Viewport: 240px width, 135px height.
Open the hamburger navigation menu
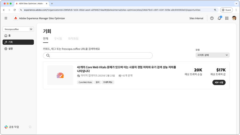pyautogui.click(x=6, y=18)
